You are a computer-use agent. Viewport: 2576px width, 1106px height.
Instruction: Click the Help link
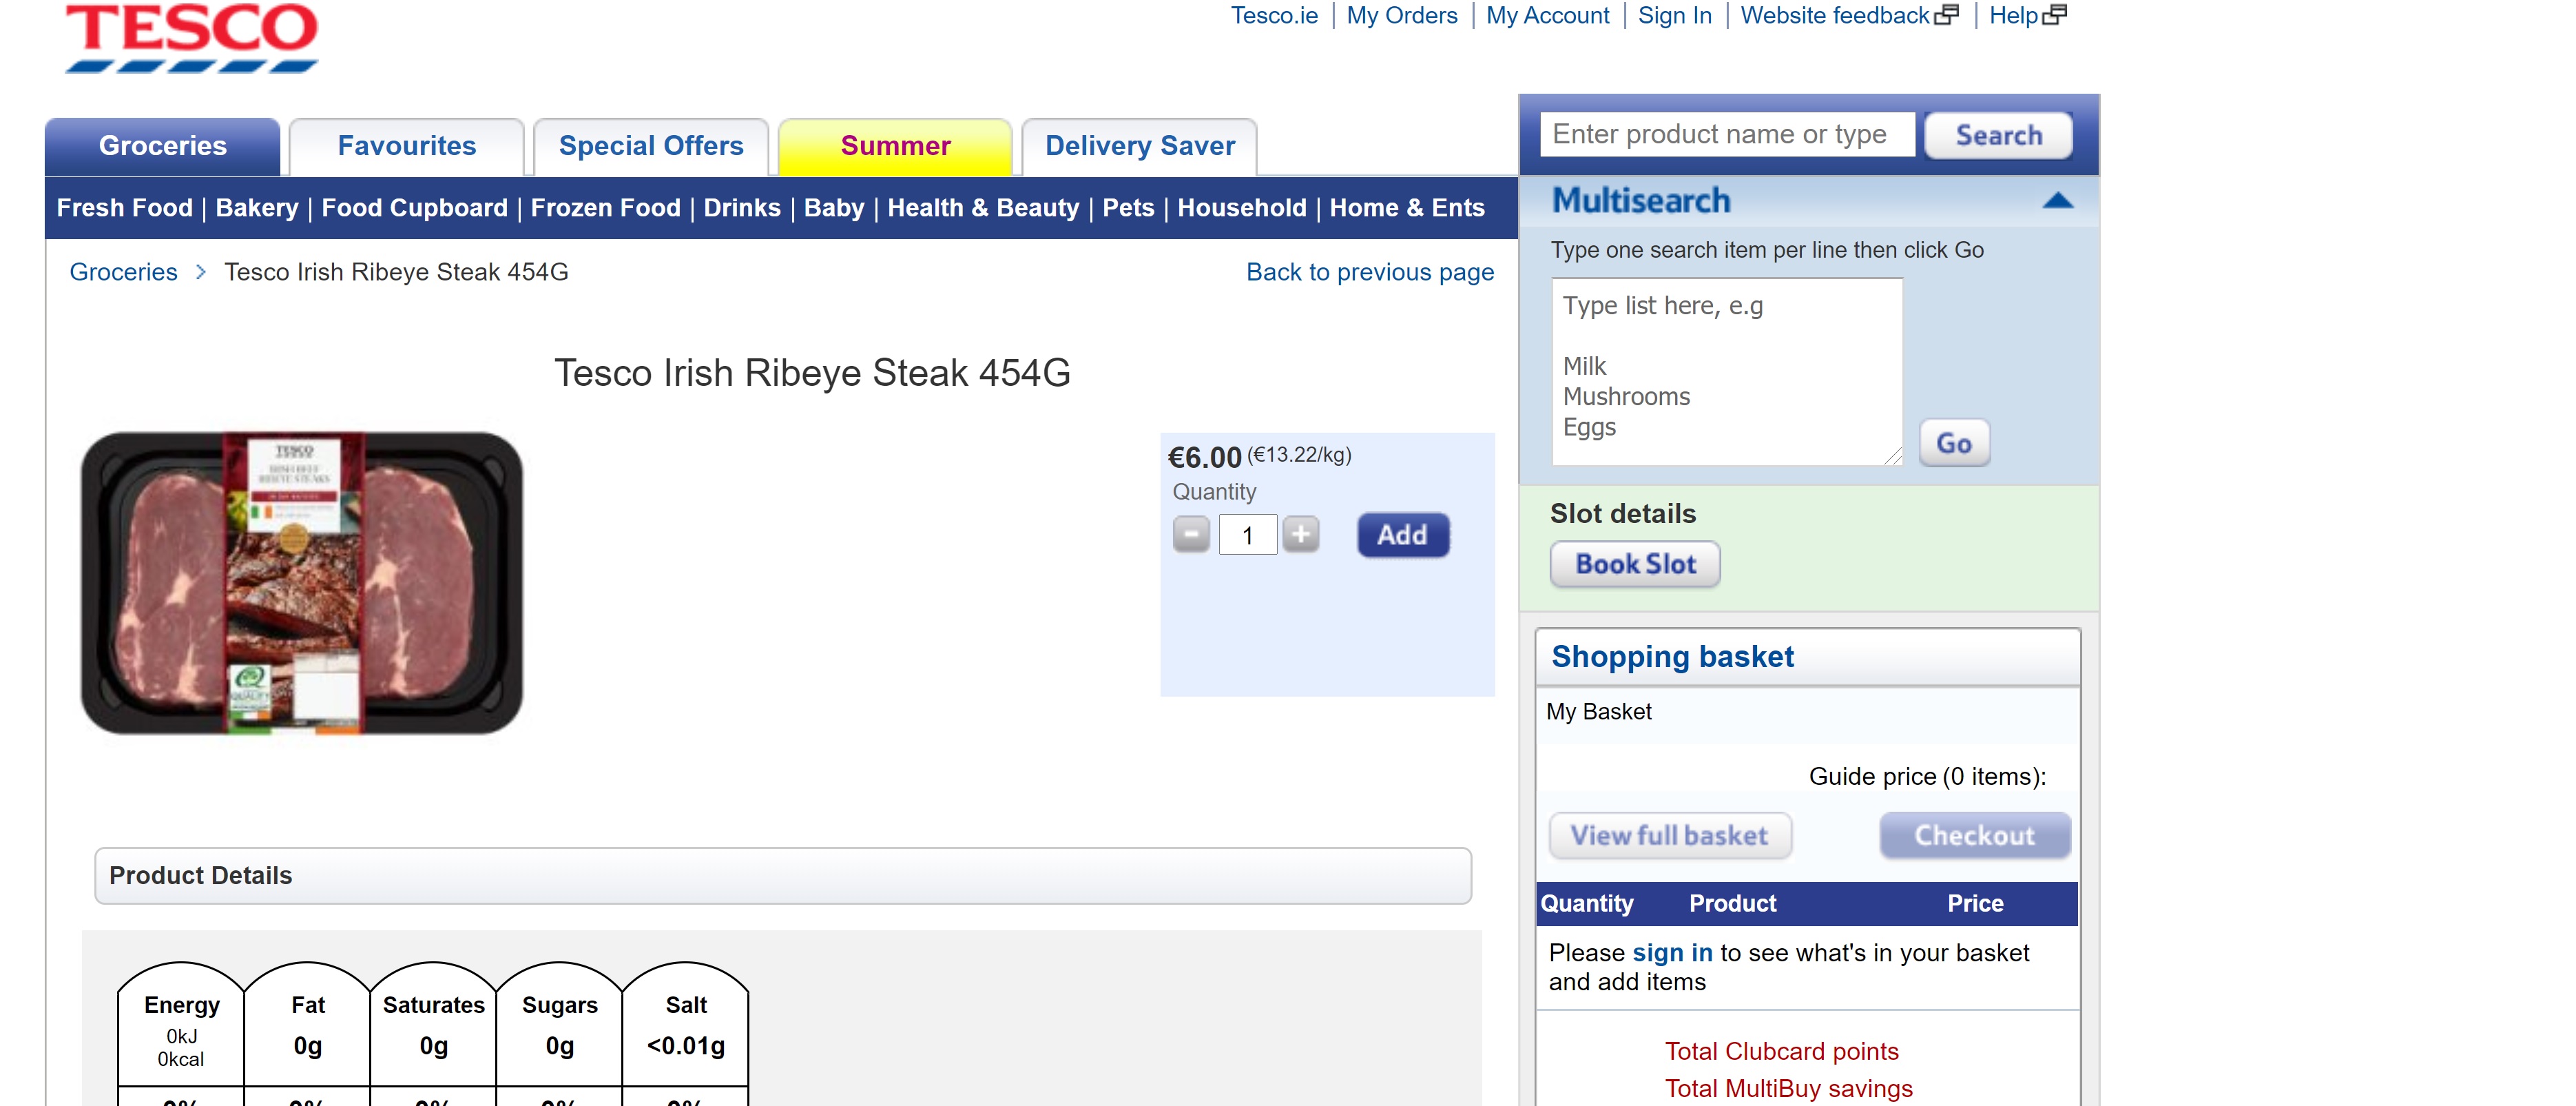tap(2013, 15)
